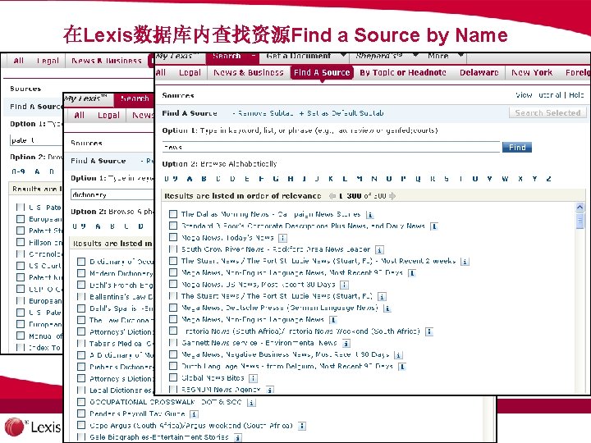Click the blue Find button

(517, 148)
